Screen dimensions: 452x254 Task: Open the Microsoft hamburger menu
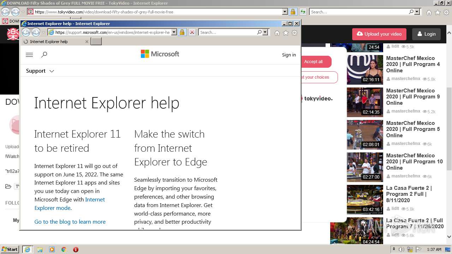coord(29,55)
